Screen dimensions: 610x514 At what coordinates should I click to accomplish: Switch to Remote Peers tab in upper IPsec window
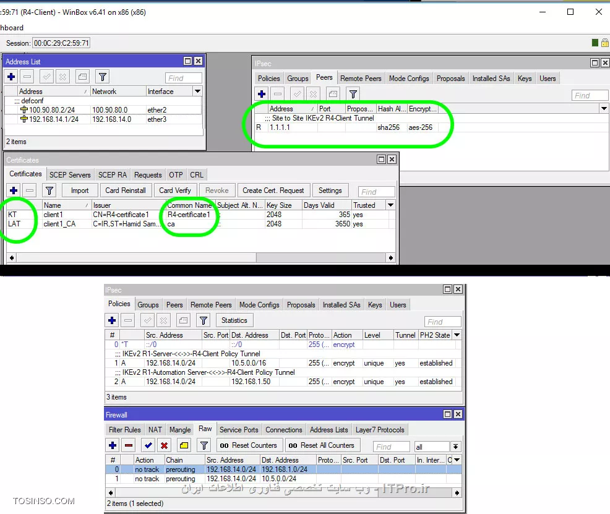click(361, 78)
